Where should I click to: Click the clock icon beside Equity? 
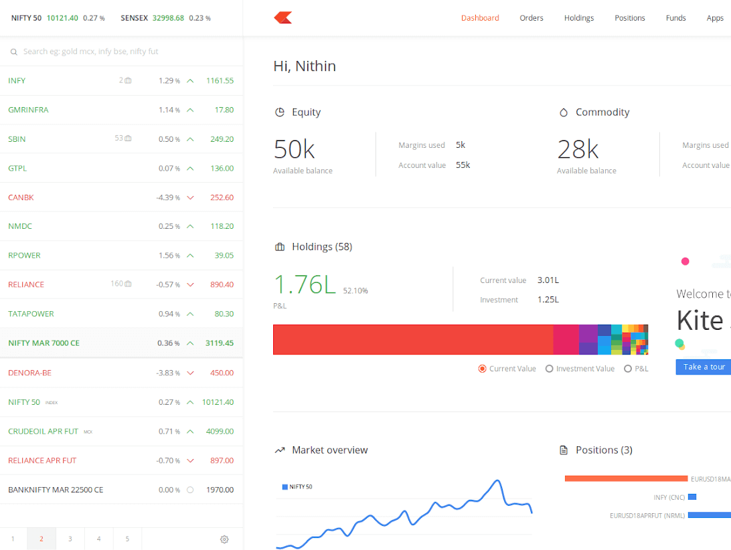[279, 112]
